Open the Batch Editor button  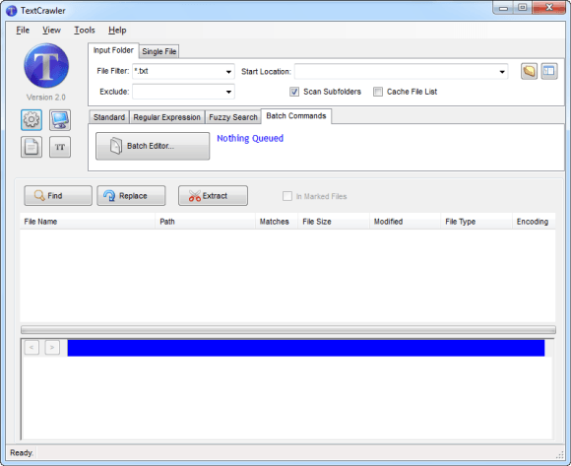[x=153, y=146]
